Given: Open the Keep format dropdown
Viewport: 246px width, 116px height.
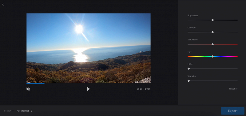Looking at the screenshot, I should (x=24, y=111).
